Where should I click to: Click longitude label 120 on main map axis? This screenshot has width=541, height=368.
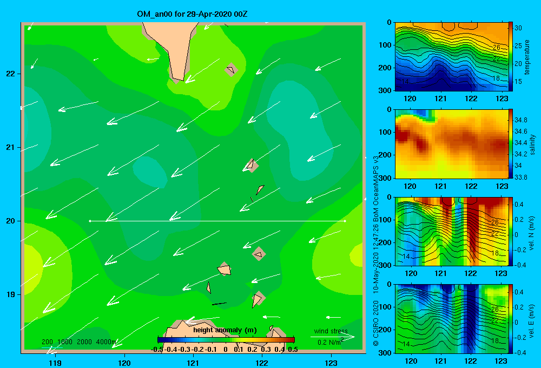pos(124,363)
